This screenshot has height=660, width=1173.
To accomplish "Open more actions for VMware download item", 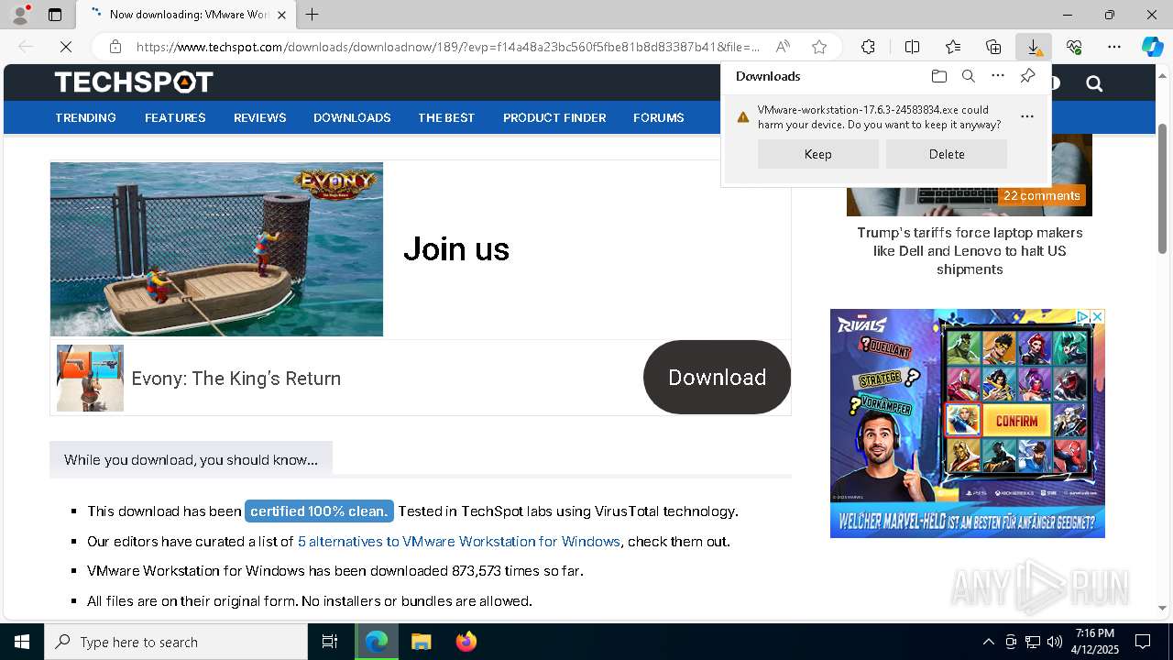I will point(1026,116).
